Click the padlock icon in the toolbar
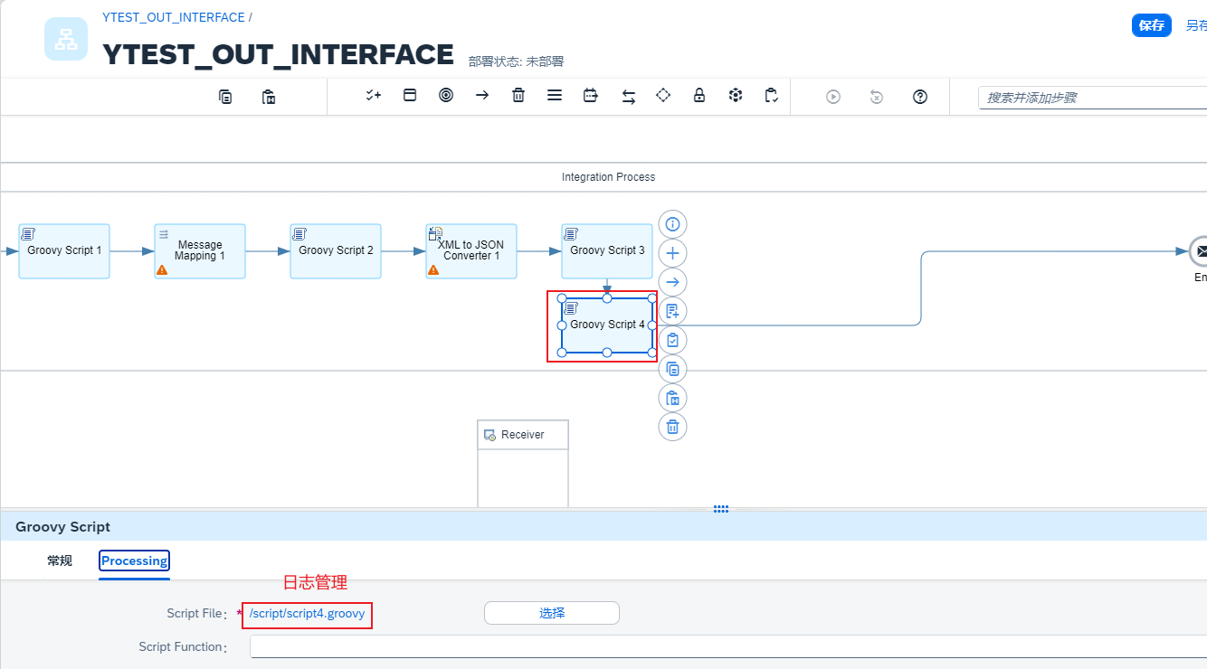Image resolution: width=1207 pixels, height=669 pixels. [699, 96]
